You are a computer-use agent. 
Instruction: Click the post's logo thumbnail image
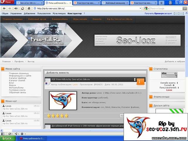[x=63, y=100]
